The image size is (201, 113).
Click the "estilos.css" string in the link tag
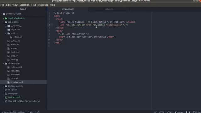click(x=114, y=25)
